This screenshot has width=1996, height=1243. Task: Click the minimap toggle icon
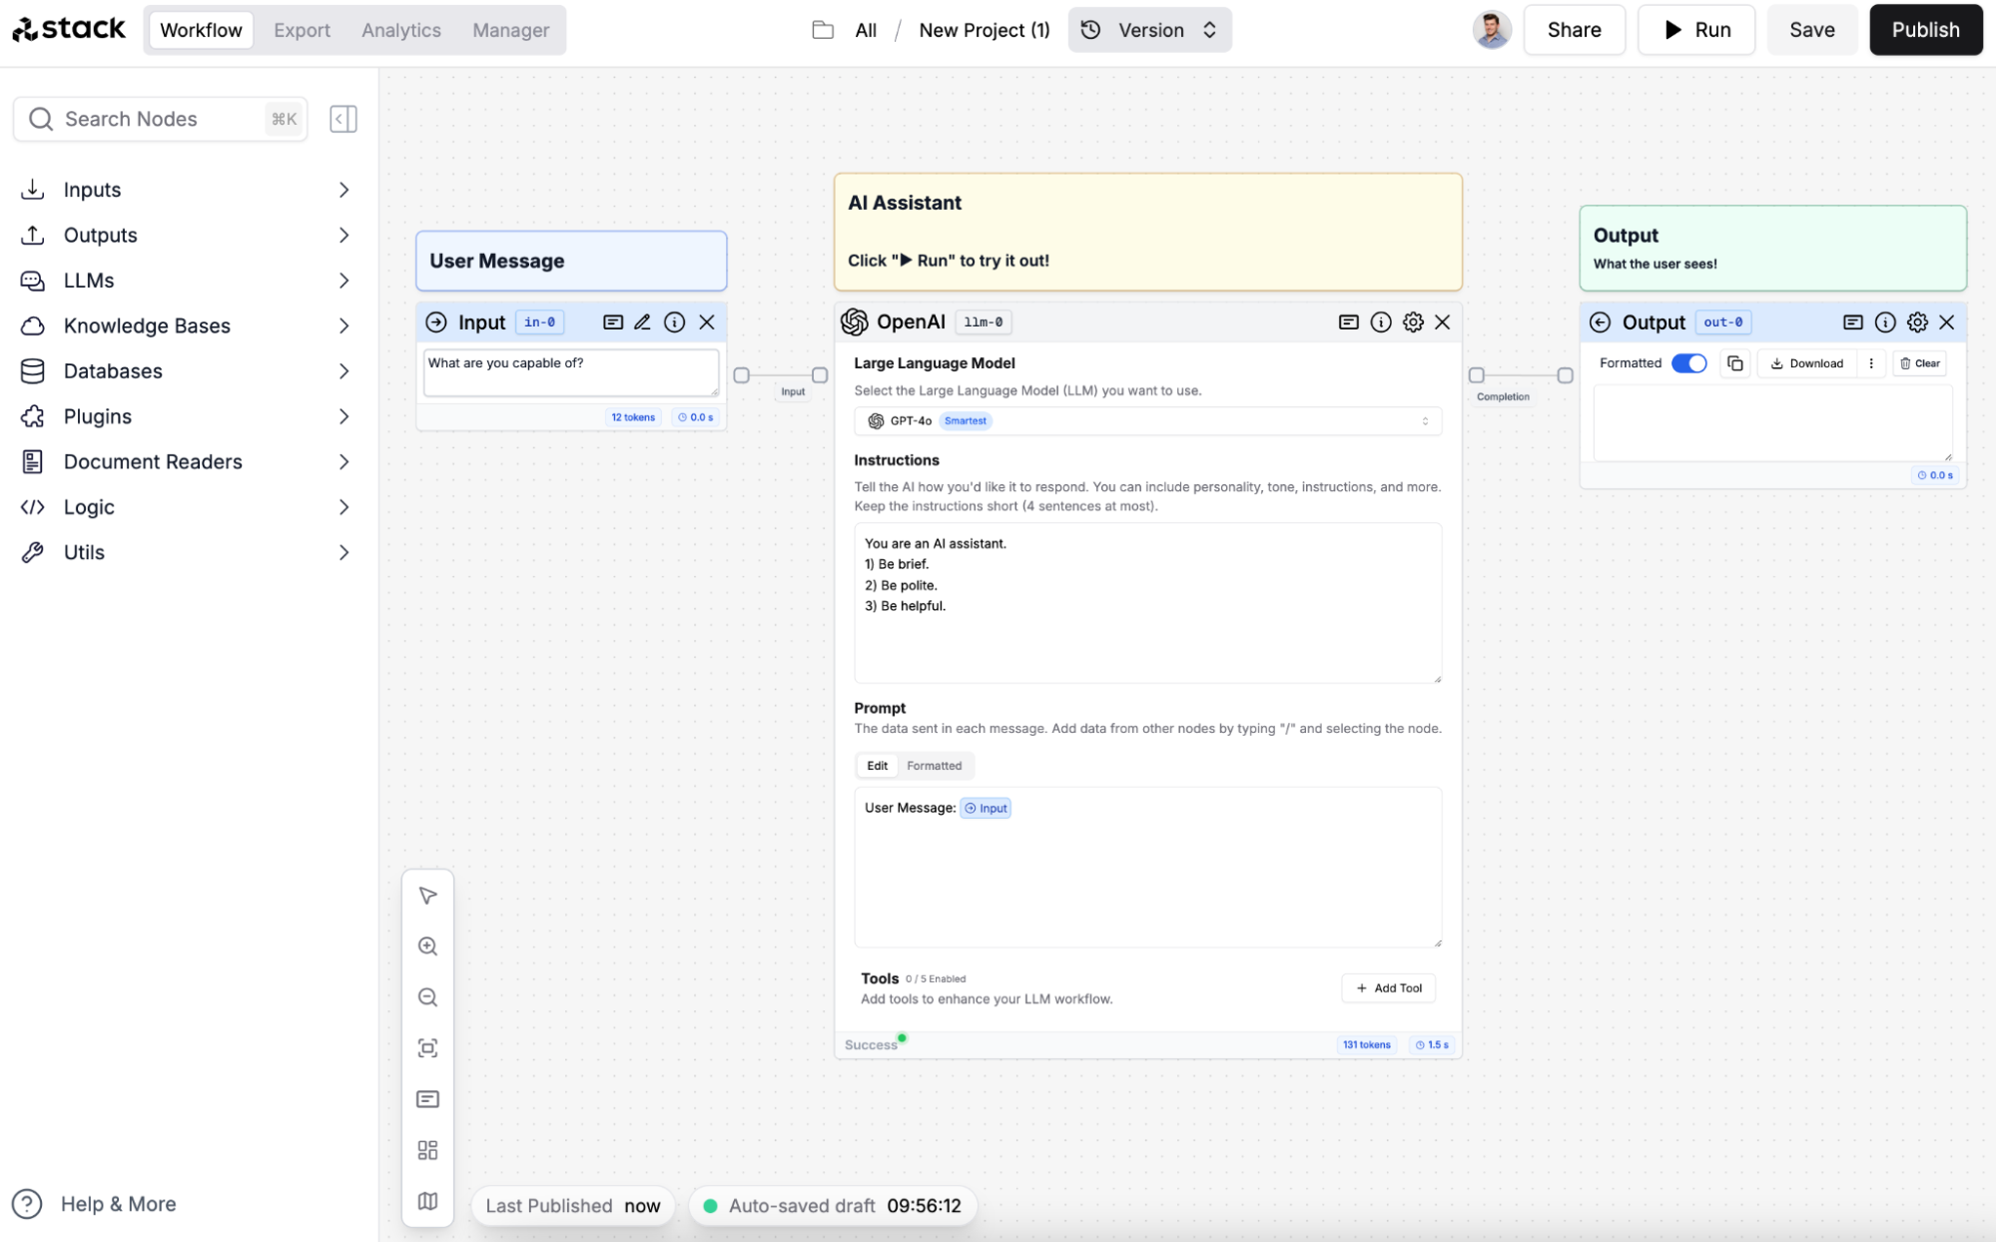[428, 1200]
